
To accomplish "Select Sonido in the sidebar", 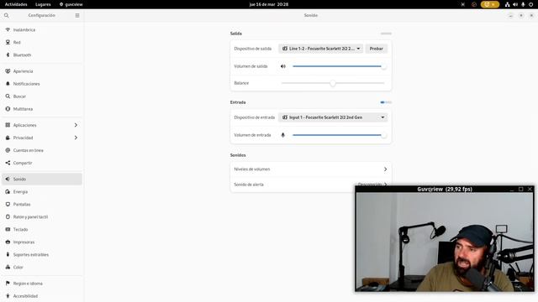I will 42,179.
